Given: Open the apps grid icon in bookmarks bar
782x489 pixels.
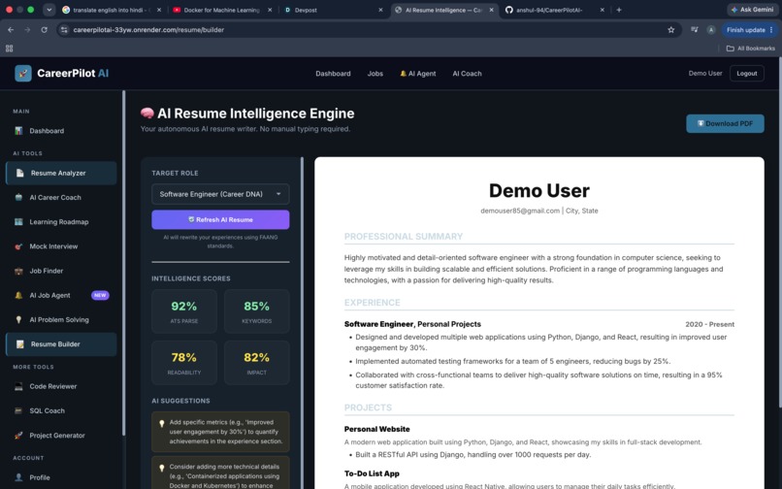Looking at the screenshot, I should [9, 49].
